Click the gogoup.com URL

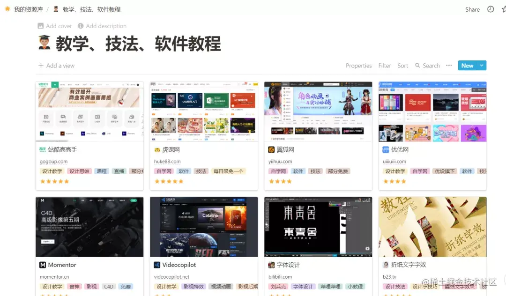click(x=53, y=162)
